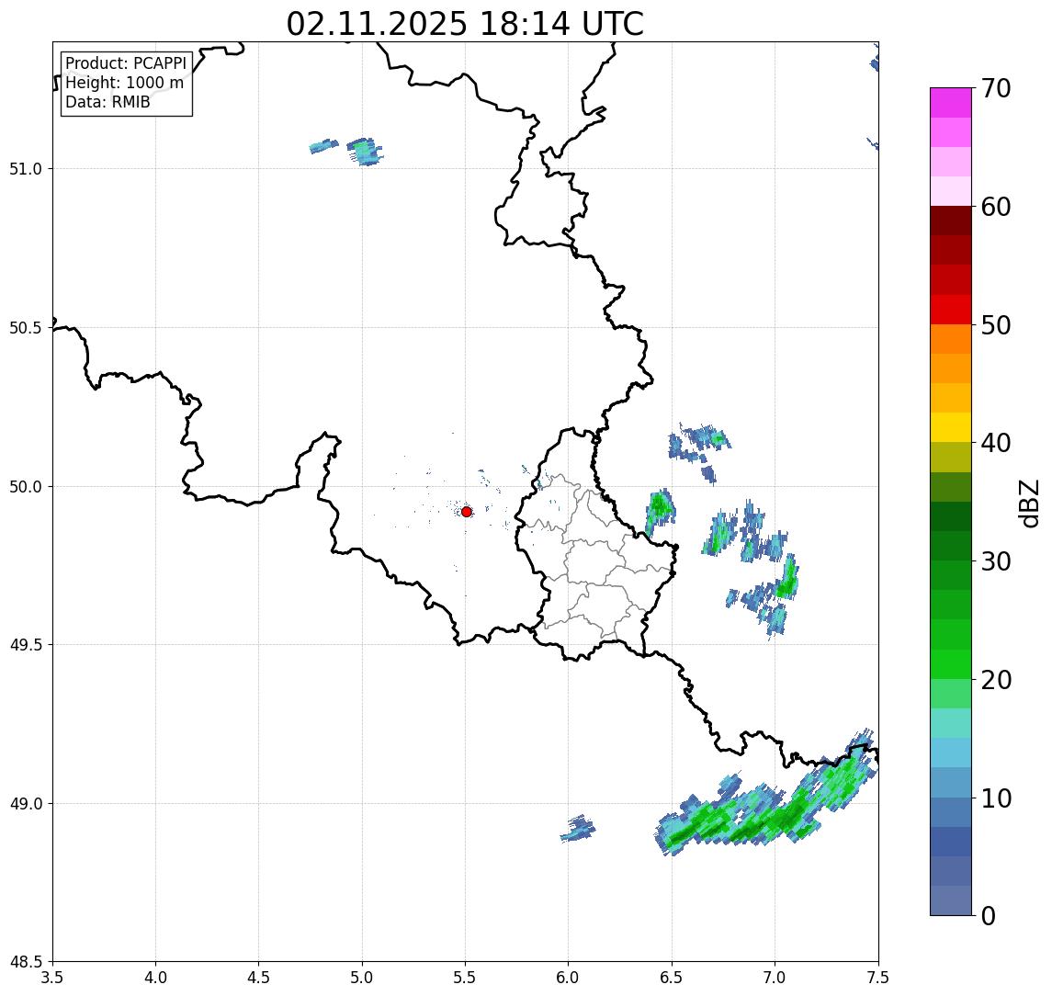The width and height of the screenshot is (1052, 996).
Task: Click the small radar echo near 5.0°E, 51.0°N
Action: (364, 151)
